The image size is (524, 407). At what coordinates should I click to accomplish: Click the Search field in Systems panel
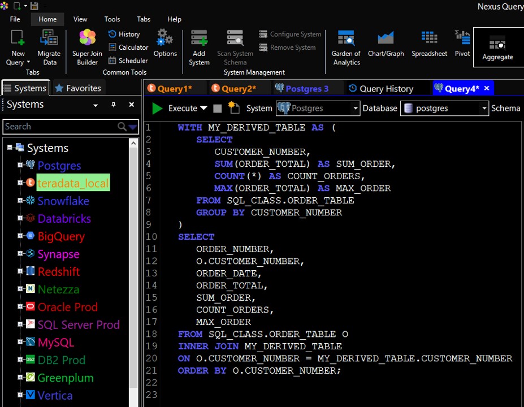coord(59,127)
